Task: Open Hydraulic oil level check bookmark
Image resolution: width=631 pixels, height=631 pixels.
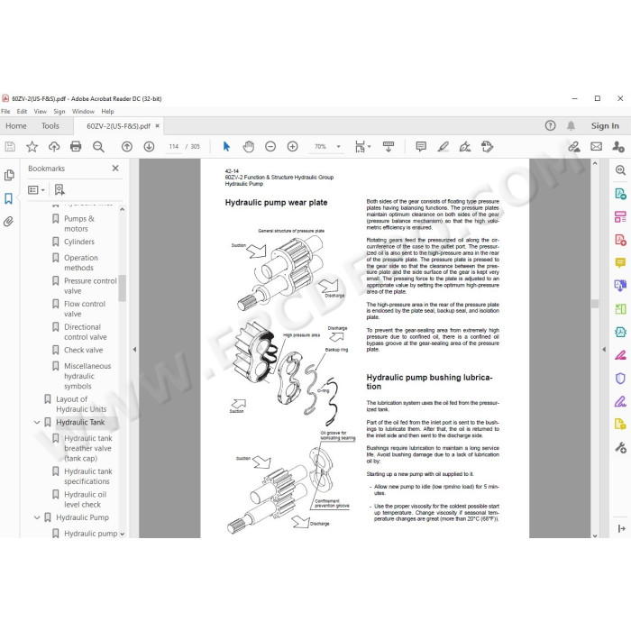Action: pos(86,499)
